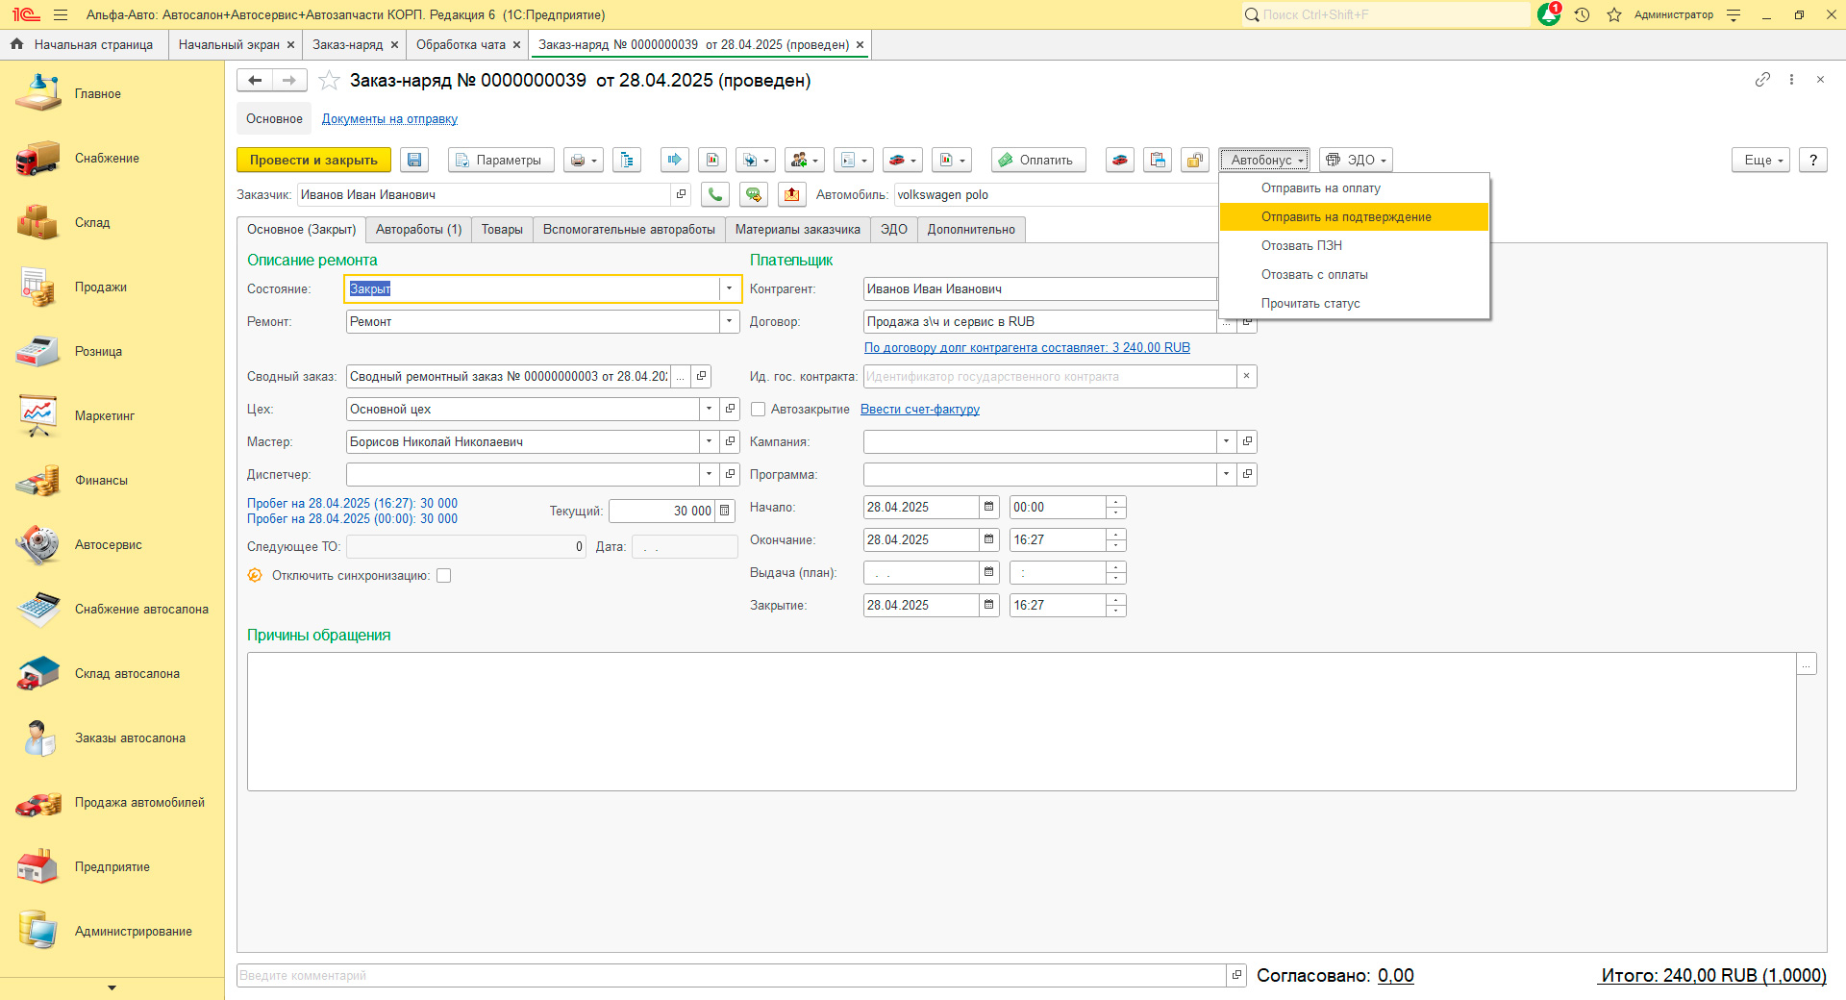Screen dimensions: 1846x1000
Task: Click the Оплатить button
Action: pos(1038,160)
